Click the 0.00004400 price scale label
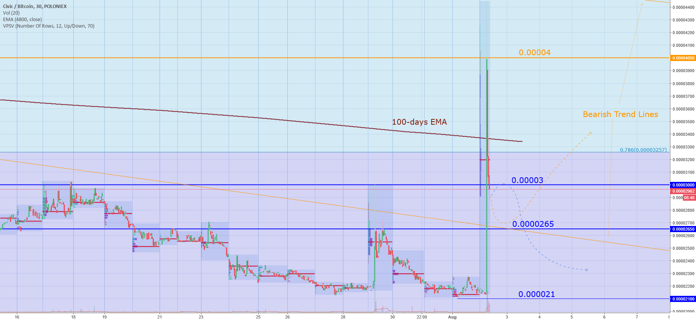The width and height of the screenshot is (696, 320). point(683,7)
